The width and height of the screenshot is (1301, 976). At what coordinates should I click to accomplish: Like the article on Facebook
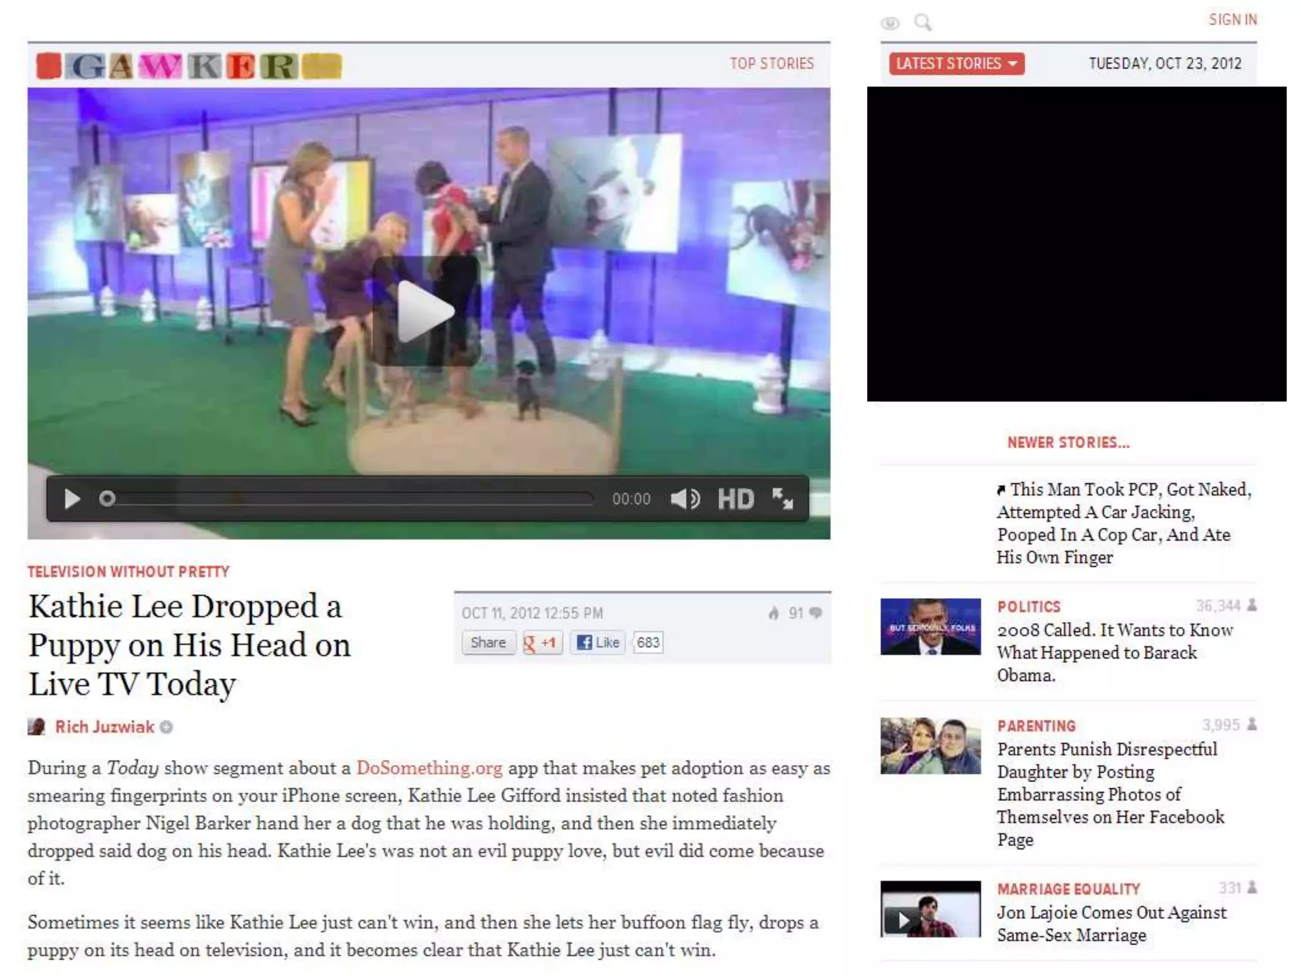pyautogui.click(x=598, y=642)
